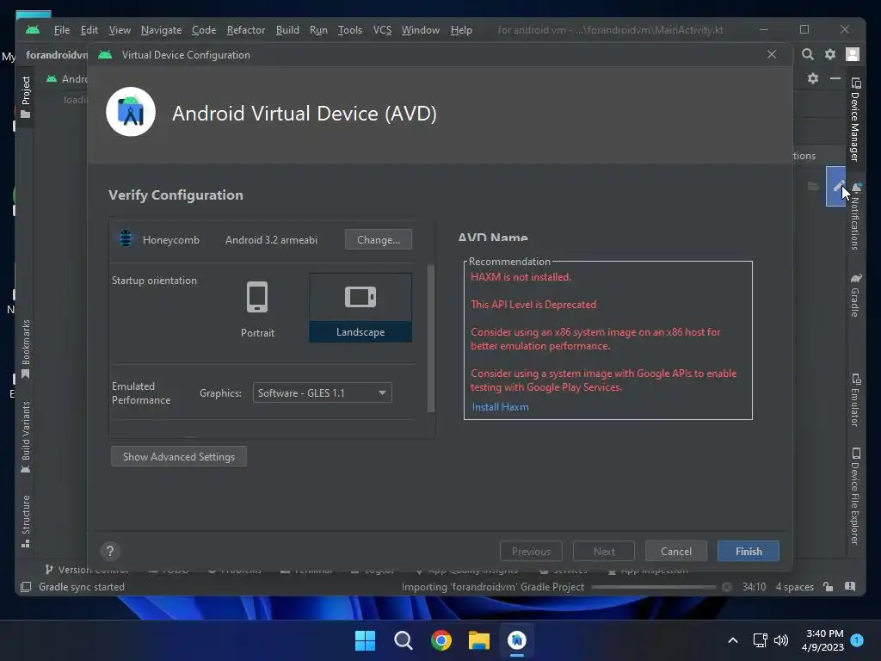Open Windows Start menu
The width and height of the screenshot is (881, 661).
coord(365,640)
